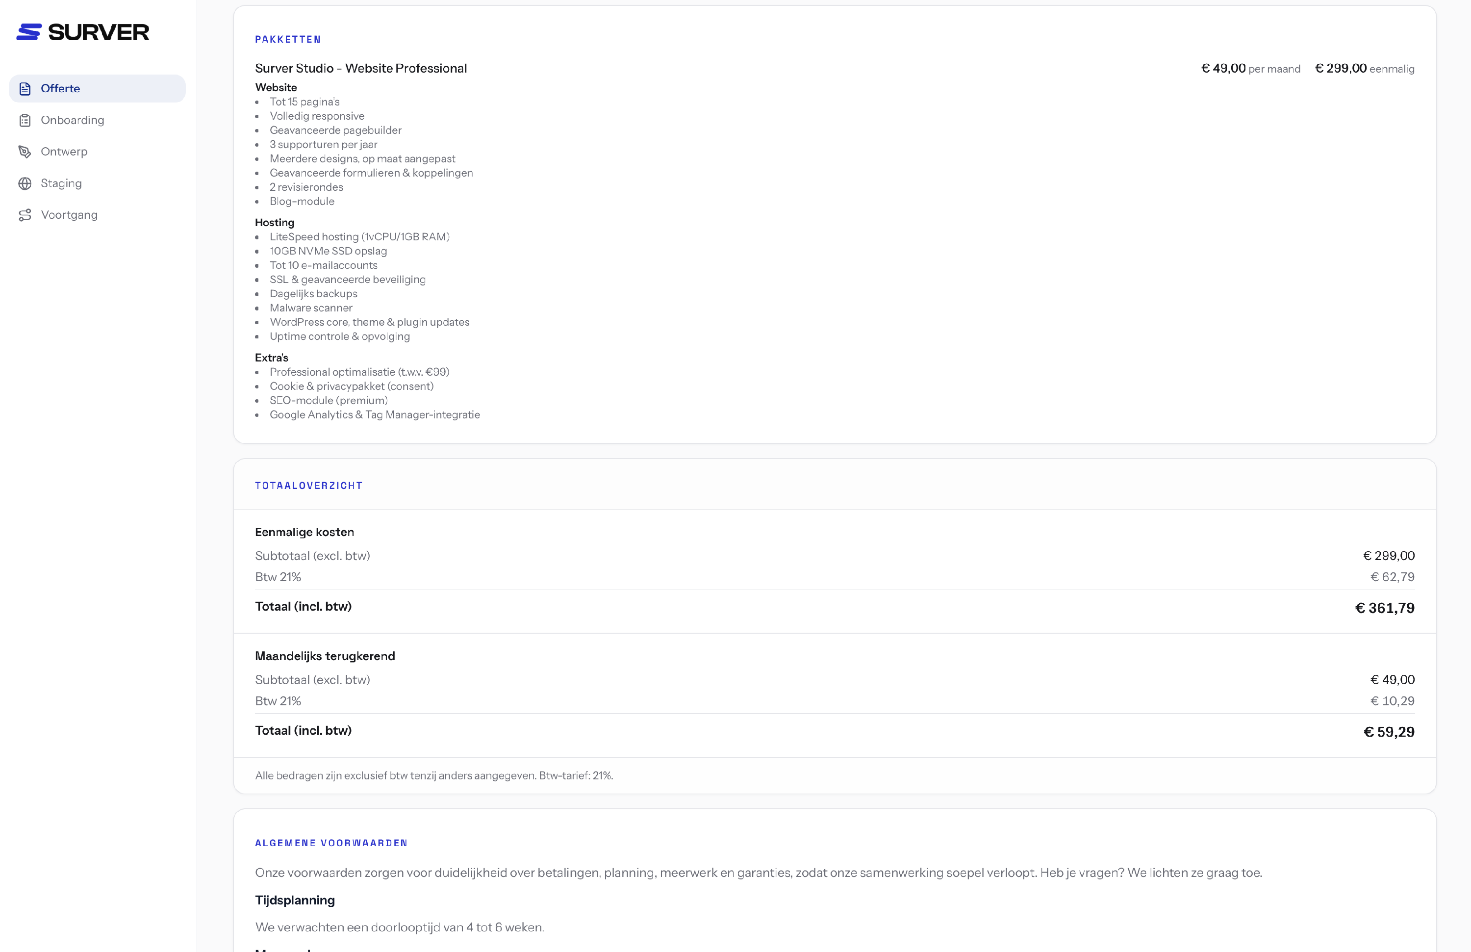1471x952 pixels.
Task: Click the Voortgang route icon
Action: point(25,215)
